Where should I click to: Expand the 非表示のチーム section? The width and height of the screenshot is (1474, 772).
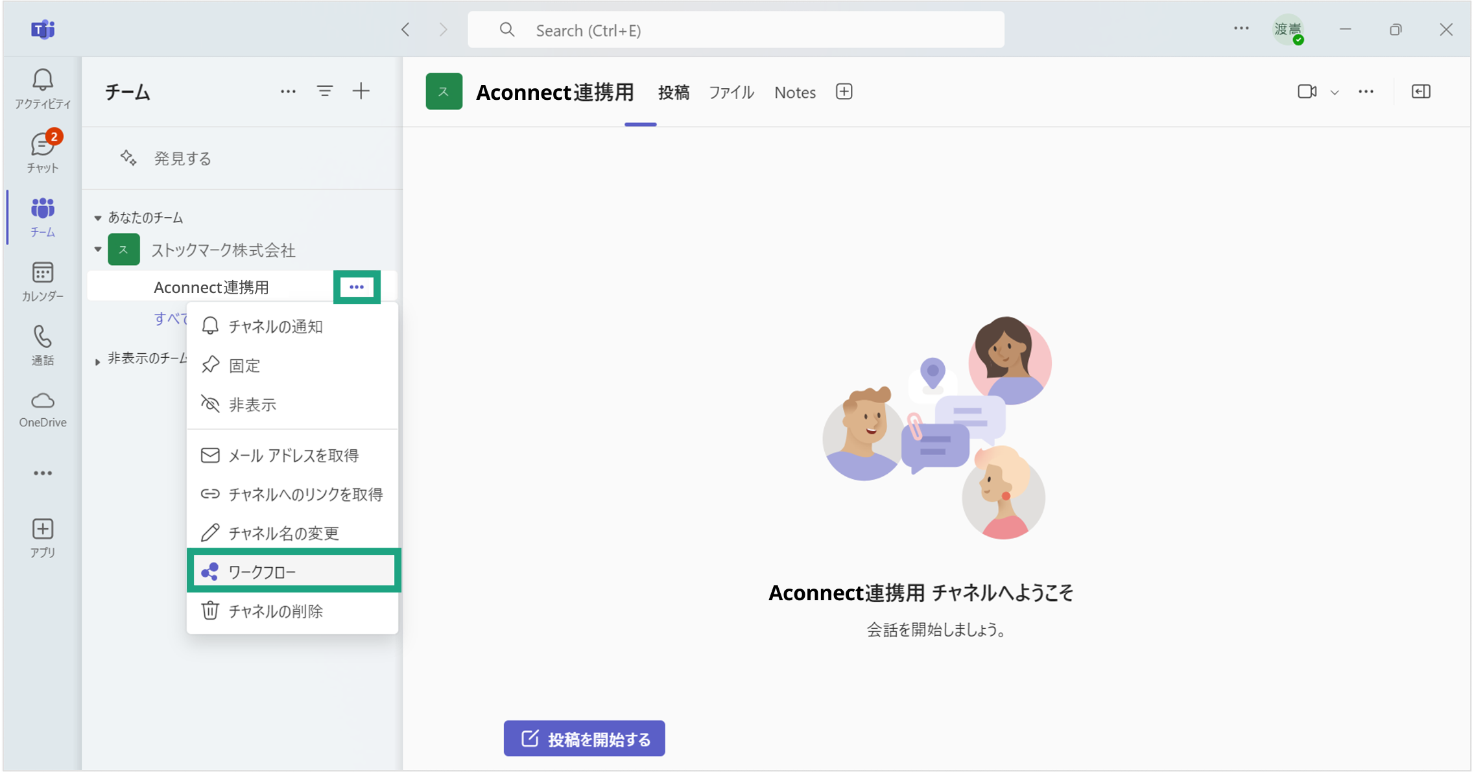97,361
